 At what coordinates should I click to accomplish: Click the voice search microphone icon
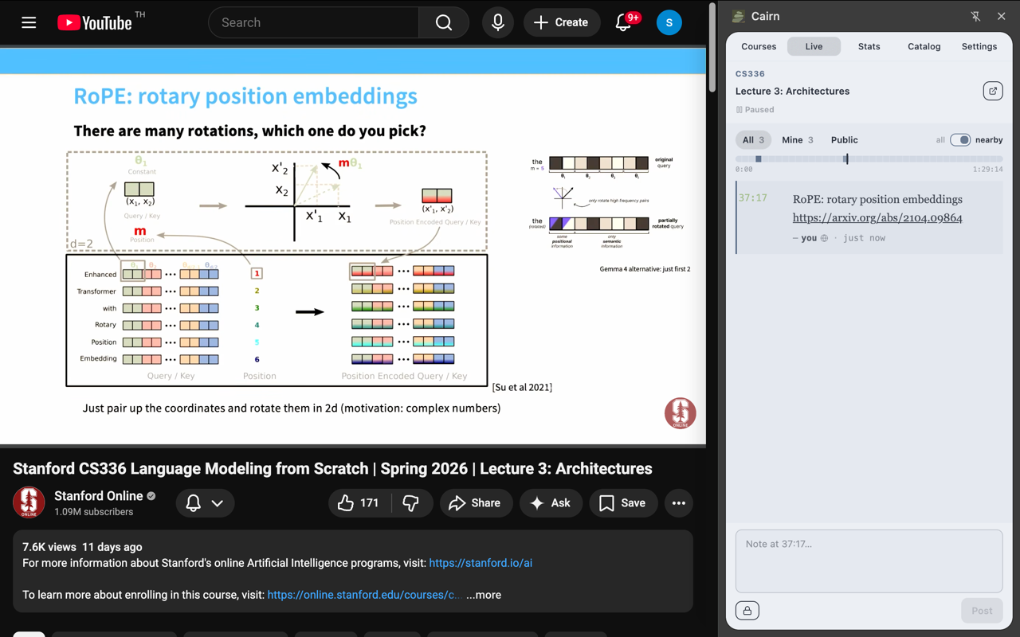(x=498, y=22)
